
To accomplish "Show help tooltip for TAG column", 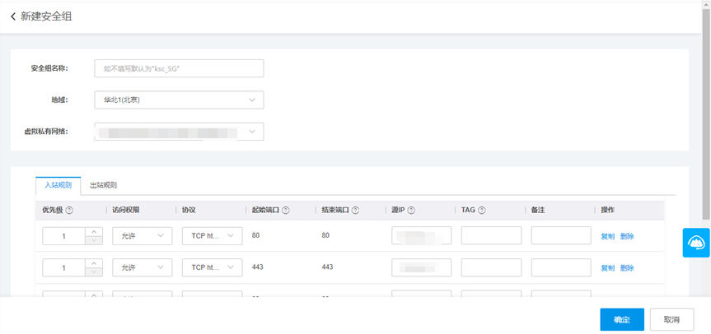I will [x=482, y=211].
